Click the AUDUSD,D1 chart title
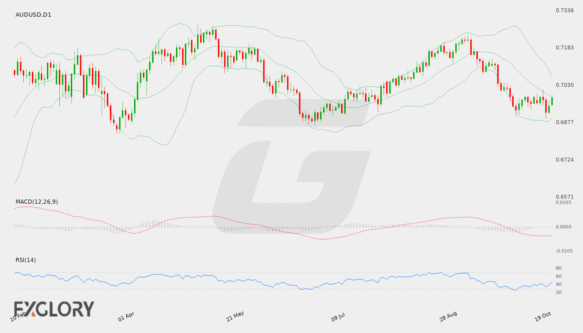This screenshot has width=583, height=333. pos(33,15)
